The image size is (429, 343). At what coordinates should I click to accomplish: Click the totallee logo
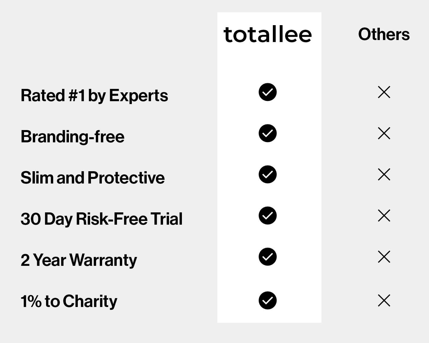(x=267, y=35)
